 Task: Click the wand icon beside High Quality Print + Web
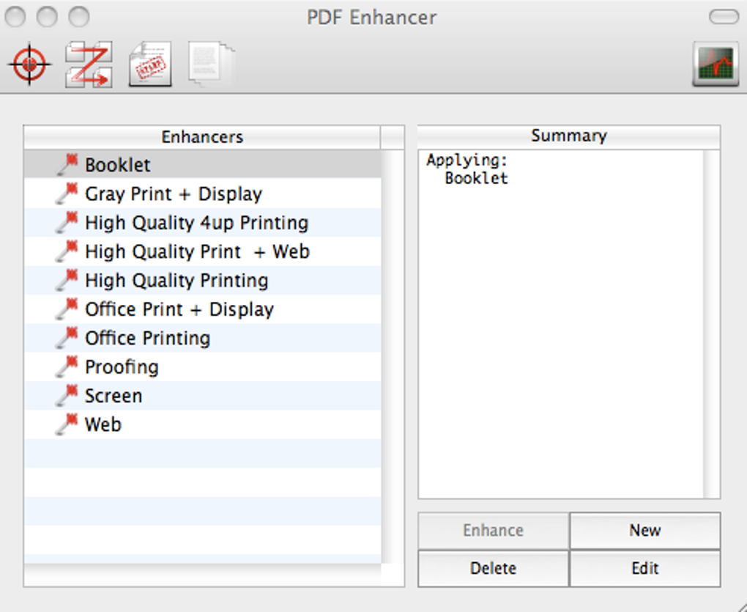pyautogui.click(x=67, y=251)
